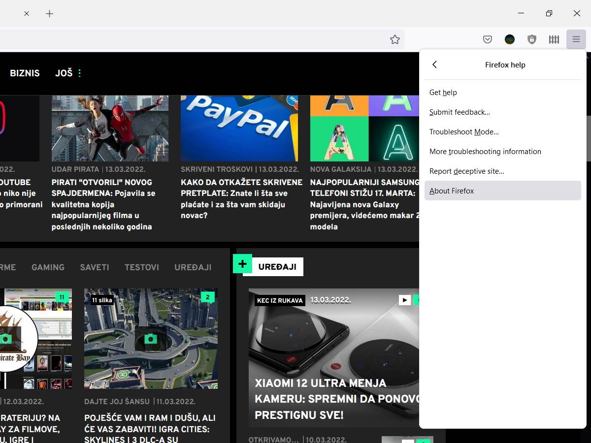Switch to the TESTOVI category
The image size is (591, 443).
pos(141,267)
